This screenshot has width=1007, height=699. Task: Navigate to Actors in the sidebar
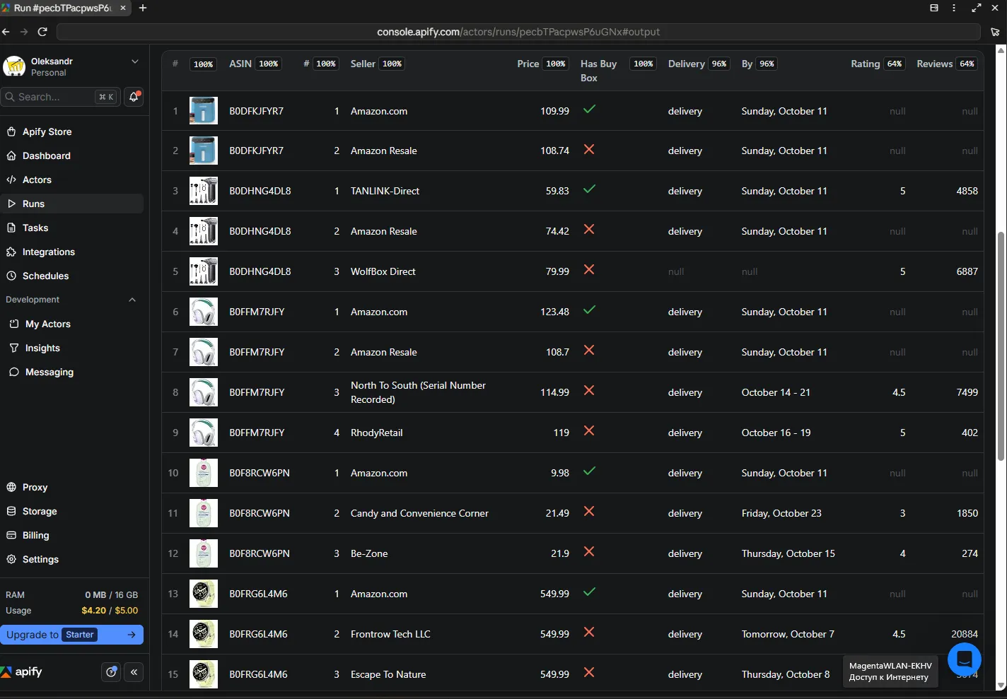(x=37, y=180)
